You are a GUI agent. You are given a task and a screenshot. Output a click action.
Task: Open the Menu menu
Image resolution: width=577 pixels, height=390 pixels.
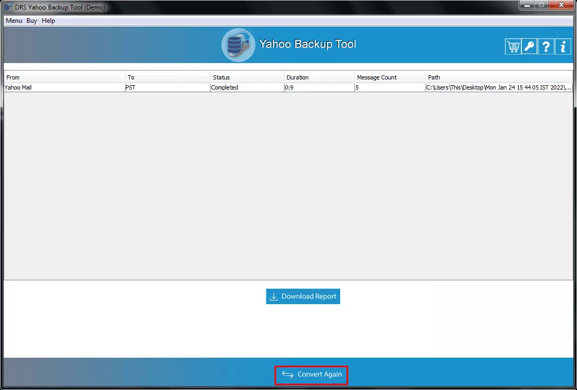click(x=14, y=21)
